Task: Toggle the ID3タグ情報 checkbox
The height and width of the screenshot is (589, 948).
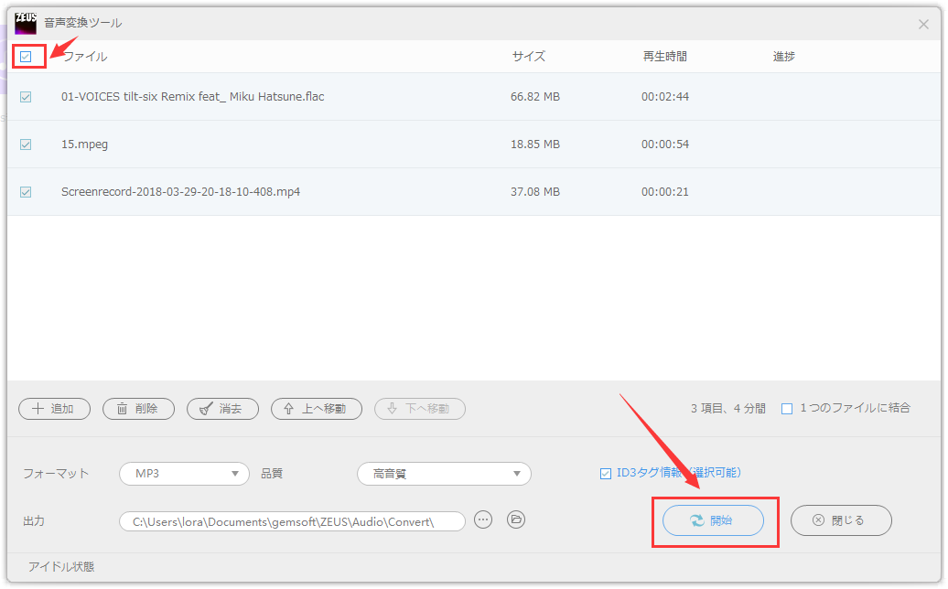Action: (x=605, y=474)
